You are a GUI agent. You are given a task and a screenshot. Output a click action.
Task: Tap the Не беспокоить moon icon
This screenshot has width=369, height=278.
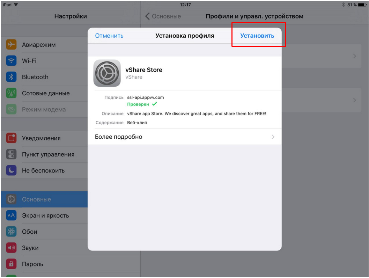(x=11, y=171)
